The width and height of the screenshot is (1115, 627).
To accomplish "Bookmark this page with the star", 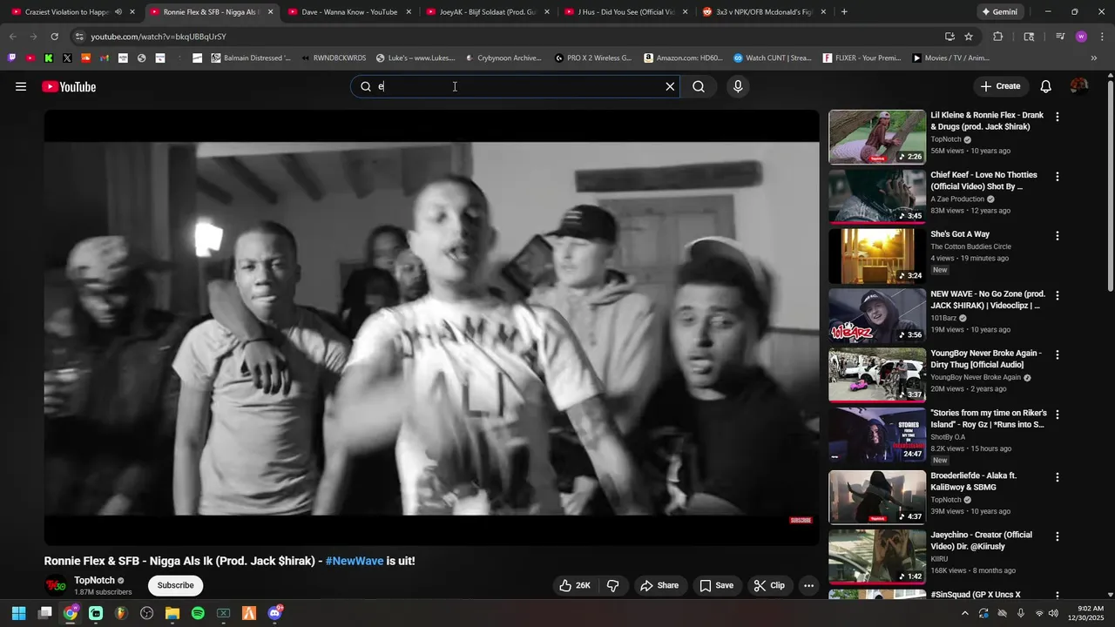I will pyautogui.click(x=969, y=37).
